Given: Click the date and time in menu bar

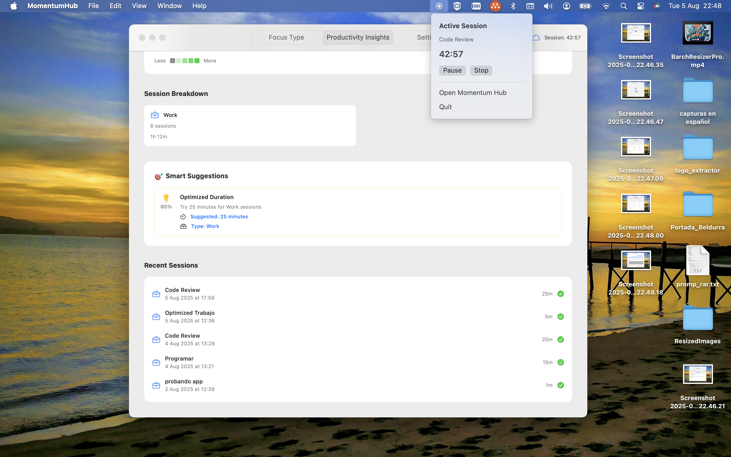Looking at the screenshot, I should pos(695,6).
